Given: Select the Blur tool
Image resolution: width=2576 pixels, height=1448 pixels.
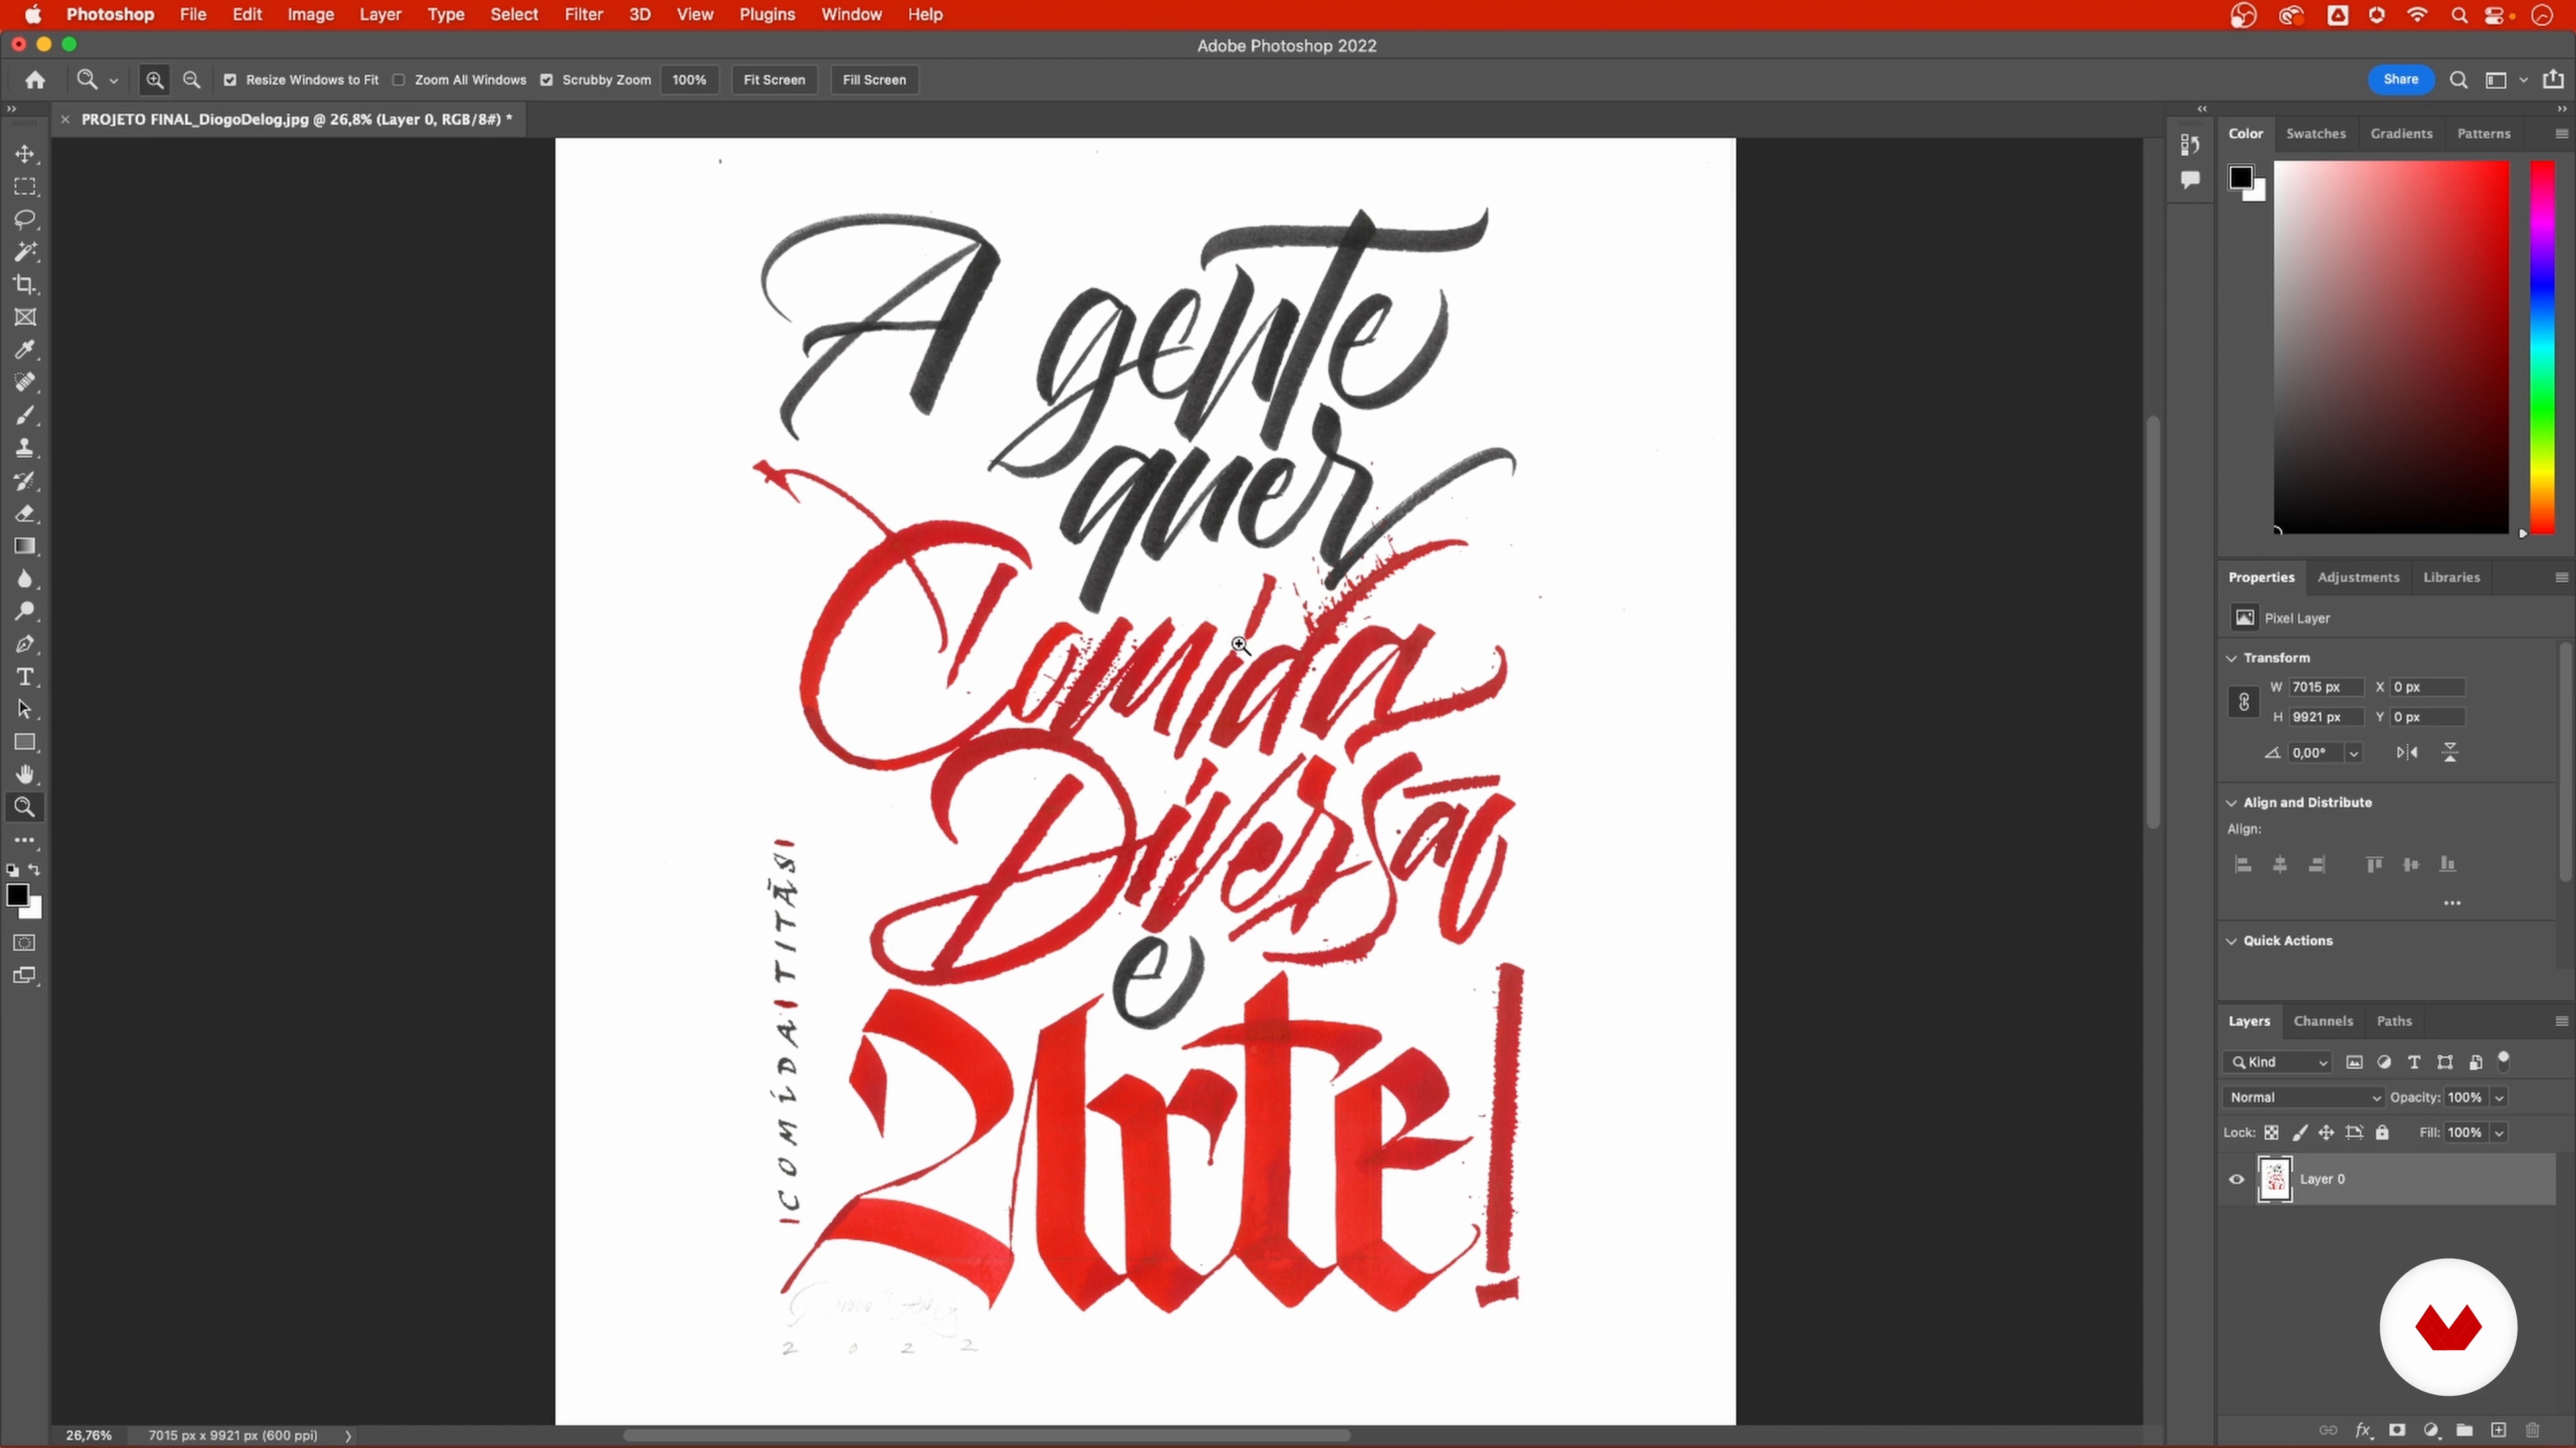Looking at the screenshot, I should pyautogui.click(x=25, y=579).
